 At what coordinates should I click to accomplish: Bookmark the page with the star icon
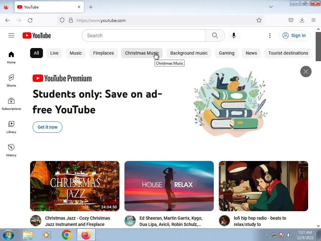click(259, 20)
